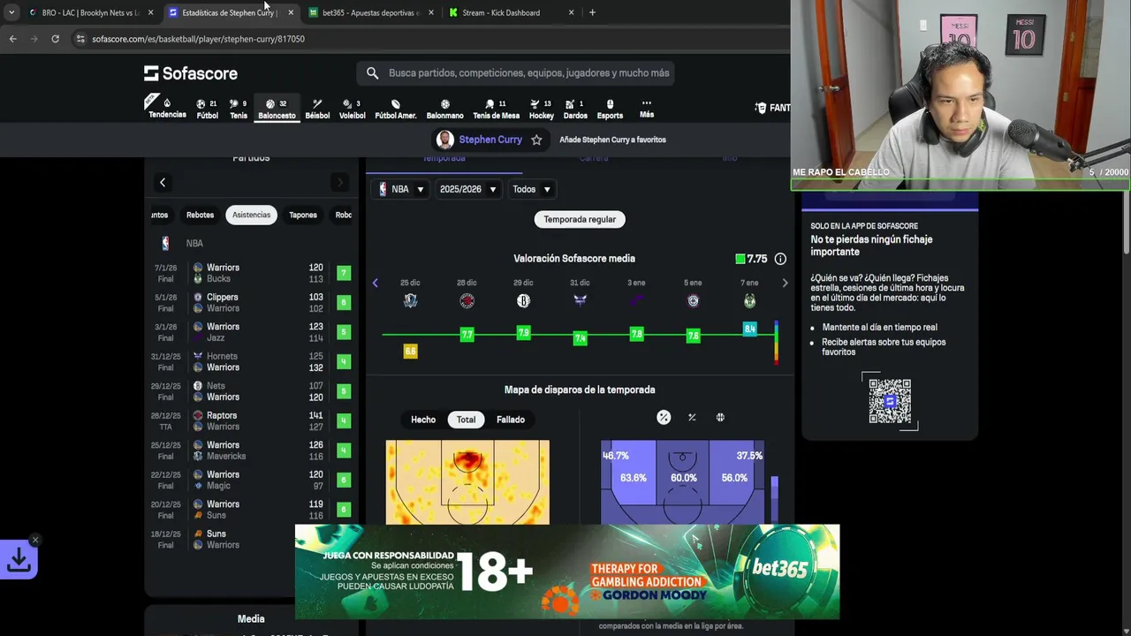Open Raptors vs Warriors 28/12/25 match

(252, 421)
